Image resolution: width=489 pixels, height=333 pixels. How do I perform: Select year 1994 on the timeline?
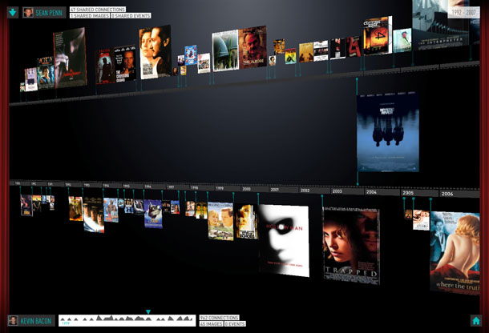107,186
